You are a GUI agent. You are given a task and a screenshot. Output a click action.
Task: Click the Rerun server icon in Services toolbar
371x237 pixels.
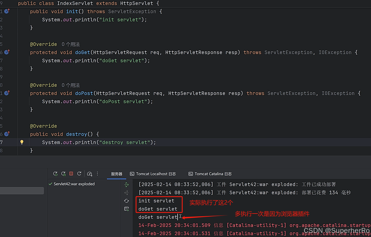[x=55, y=174]
